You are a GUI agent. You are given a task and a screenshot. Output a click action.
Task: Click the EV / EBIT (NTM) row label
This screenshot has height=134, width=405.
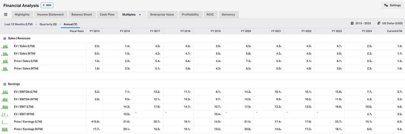click(x=24, y=114)
